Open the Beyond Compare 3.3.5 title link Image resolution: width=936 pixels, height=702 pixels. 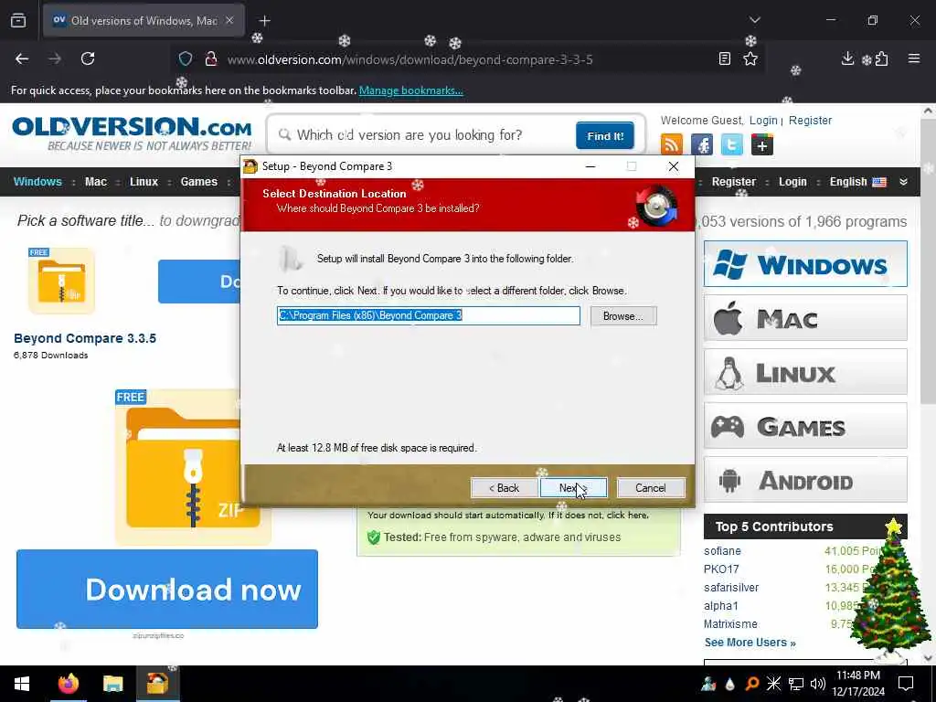pos(85,338)
